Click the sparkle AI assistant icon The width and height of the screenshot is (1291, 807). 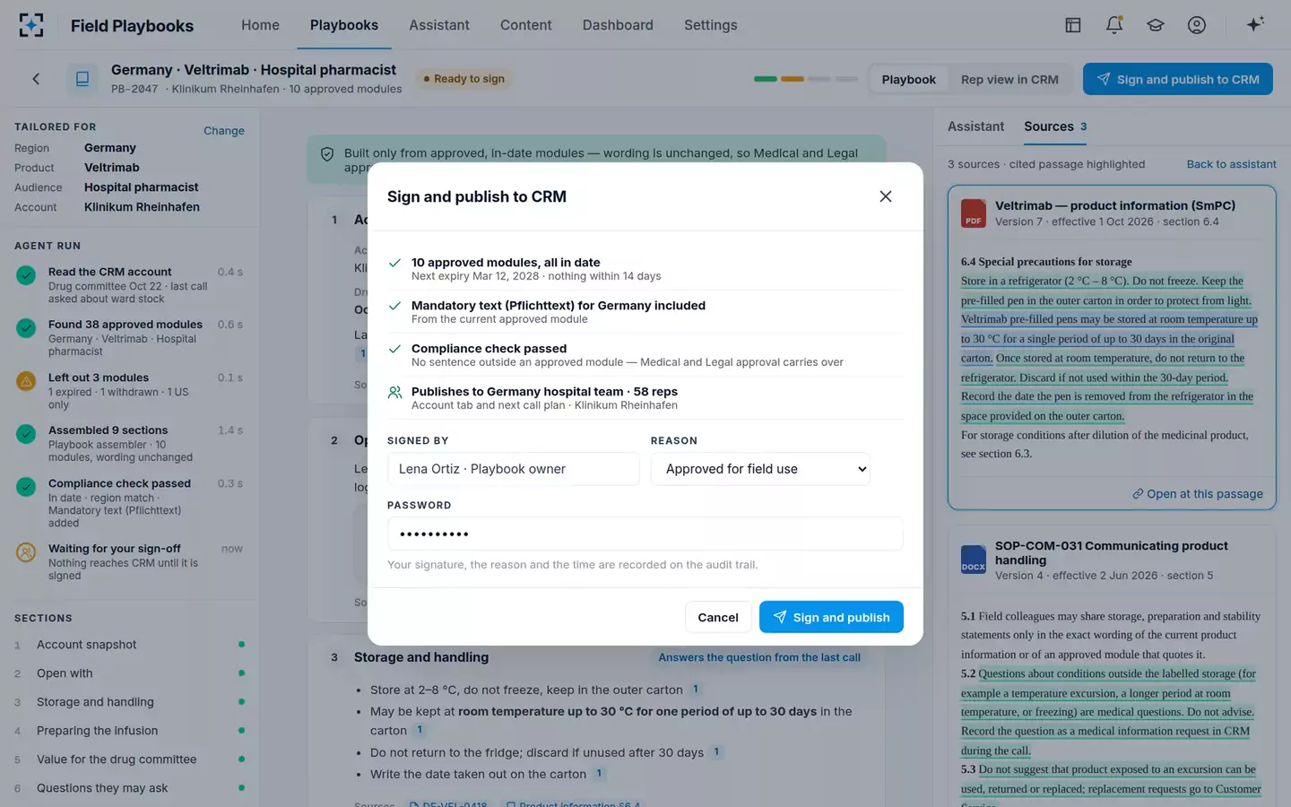(1255, 24)
